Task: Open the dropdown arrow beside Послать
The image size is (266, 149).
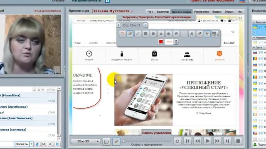Action: point(32,144)
